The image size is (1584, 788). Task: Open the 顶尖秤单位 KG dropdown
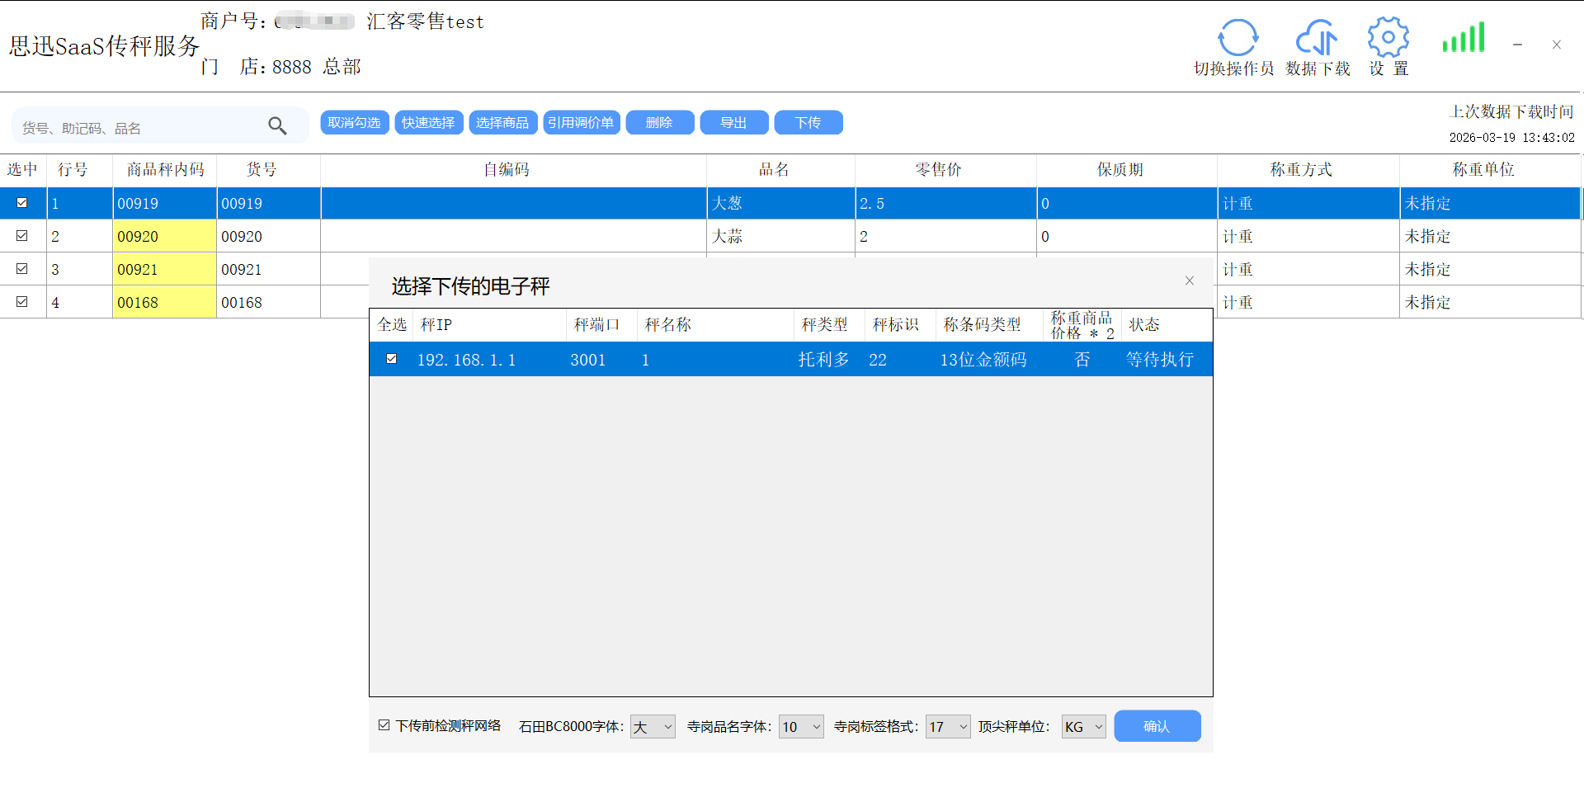click(1083, 727)
